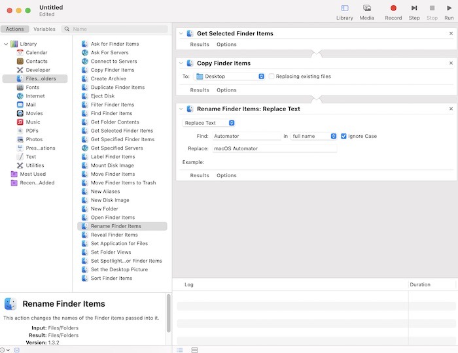This screenshot has height=353, width=458.
Task: Step through the workflow
Action: 414,8
